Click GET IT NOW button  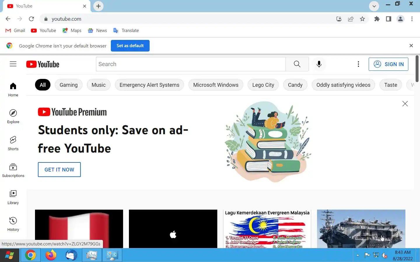pyautogui.click(x=59, y=169)
